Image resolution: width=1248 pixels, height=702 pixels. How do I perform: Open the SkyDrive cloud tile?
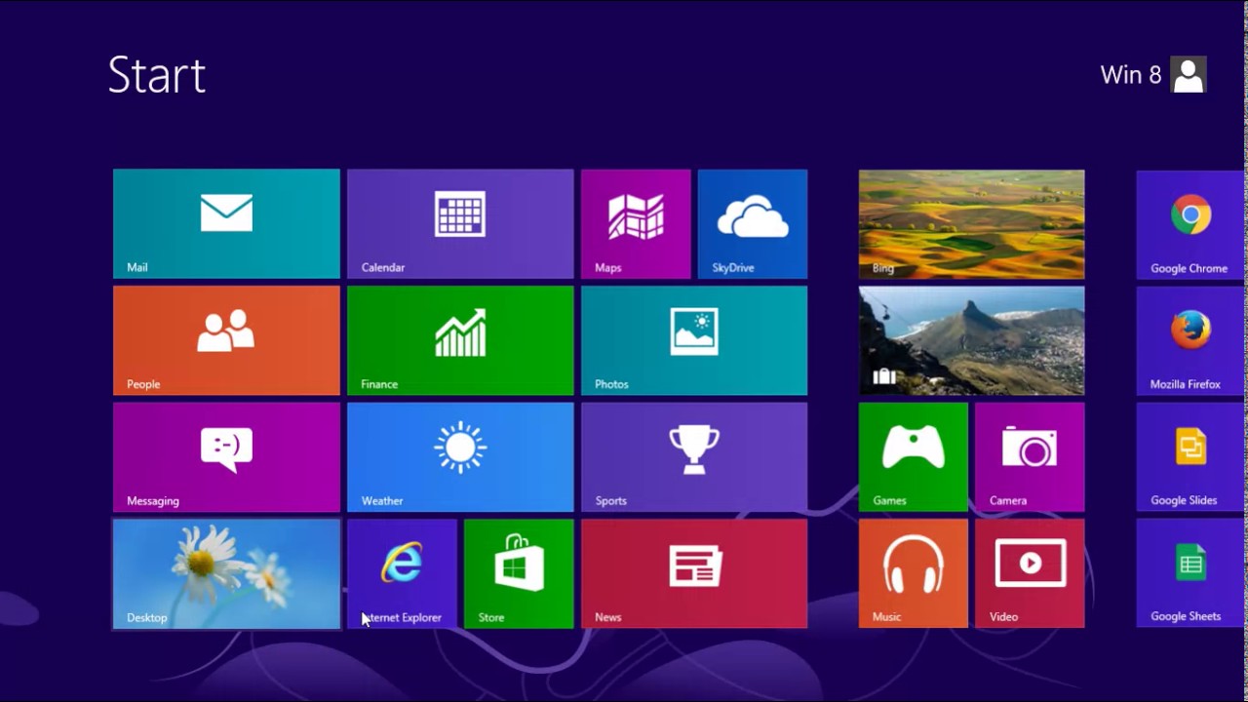[753, 224]
